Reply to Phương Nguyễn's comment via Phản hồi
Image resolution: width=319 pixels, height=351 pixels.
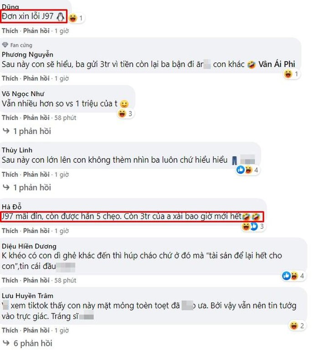pyautogui.click(x=36, y=78)
